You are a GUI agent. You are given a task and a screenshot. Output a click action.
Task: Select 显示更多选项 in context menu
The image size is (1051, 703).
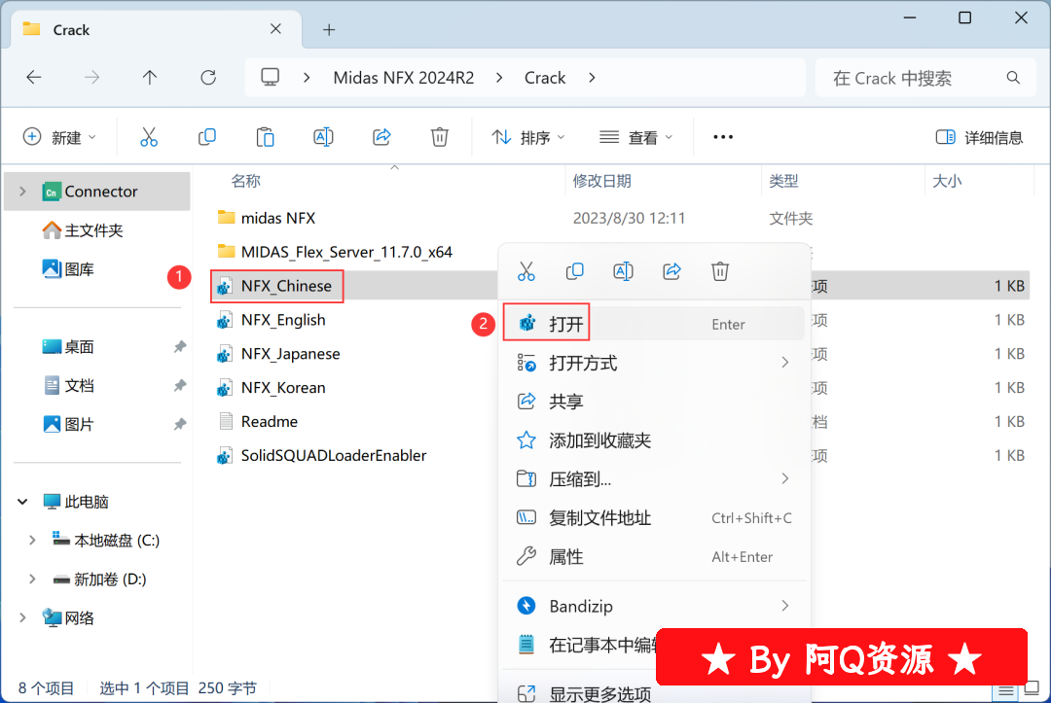(x=654, y=693)
